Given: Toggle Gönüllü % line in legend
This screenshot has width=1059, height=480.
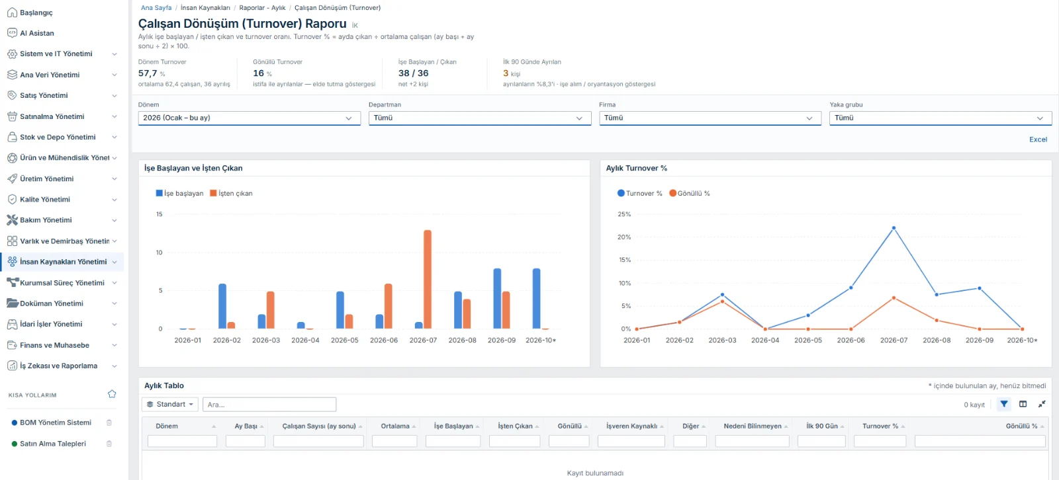Looking at the screenshot, I should [x=689, y=194].
